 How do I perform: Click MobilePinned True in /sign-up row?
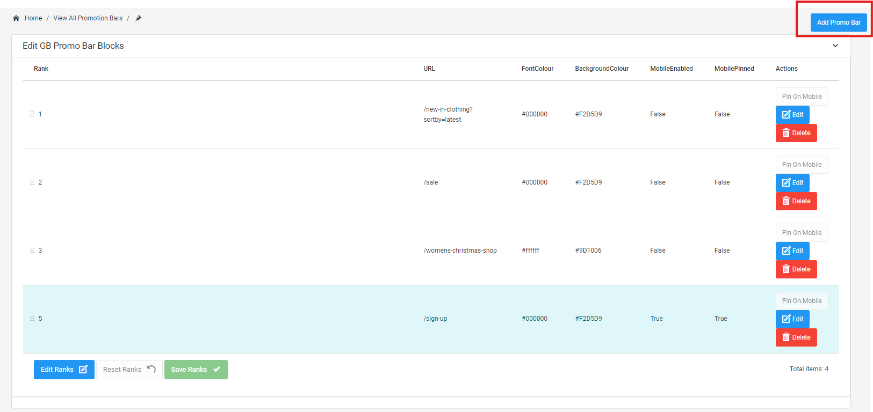(x=721, y=319)
